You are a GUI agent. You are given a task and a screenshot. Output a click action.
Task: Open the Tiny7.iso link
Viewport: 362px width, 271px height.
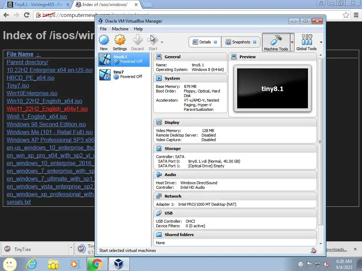point(18,85)
